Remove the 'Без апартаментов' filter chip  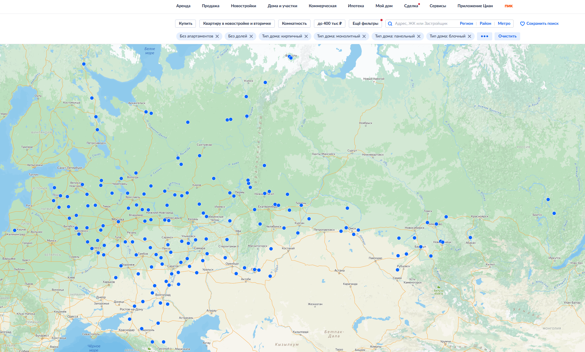coord(217,36)
